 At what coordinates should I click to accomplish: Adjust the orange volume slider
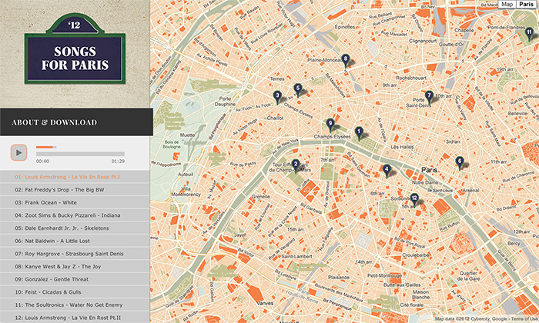pyautogui.click(x=46, y=147)
